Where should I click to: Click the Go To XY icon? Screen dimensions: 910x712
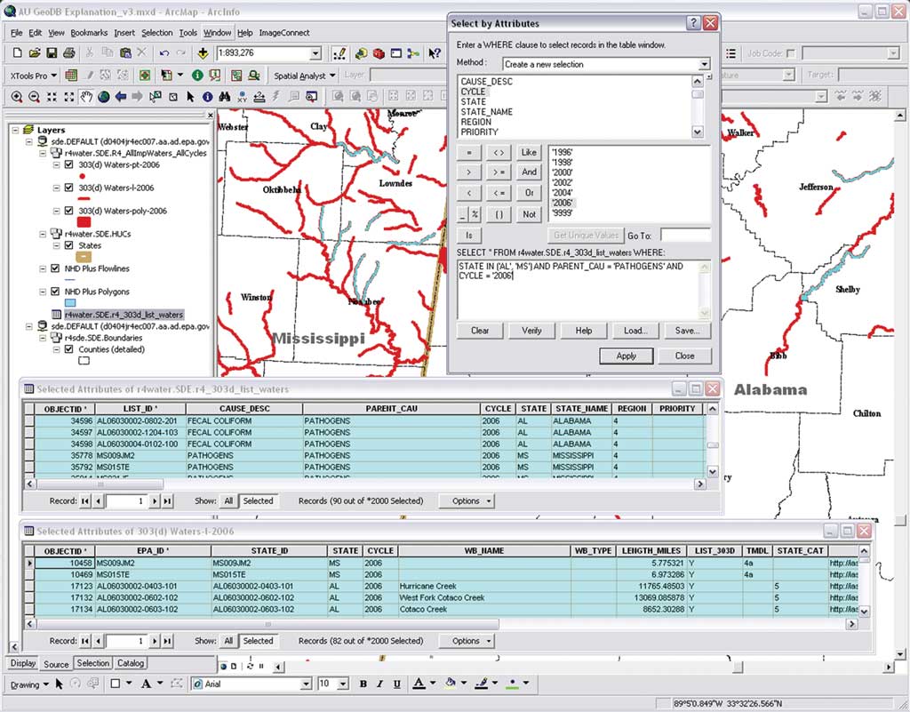(242, 97)
